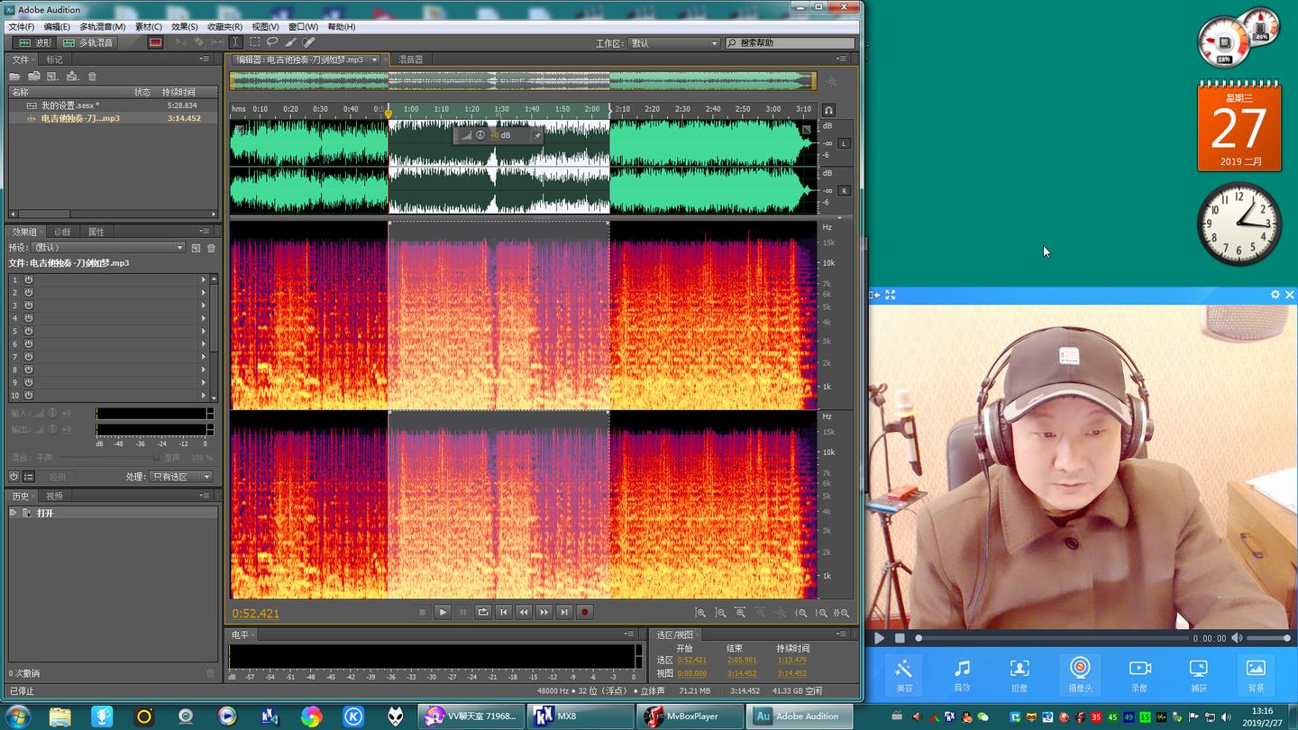Viewport: 1298px width, 730px height.
Task: Click the Stop transport button
Action: (x=422, y=612)
